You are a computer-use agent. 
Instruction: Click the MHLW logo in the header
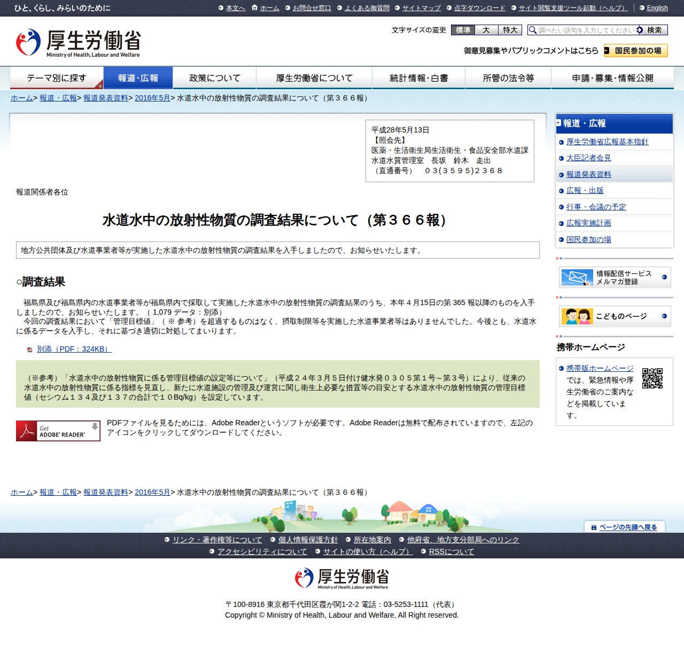click(x=78, y=43)
